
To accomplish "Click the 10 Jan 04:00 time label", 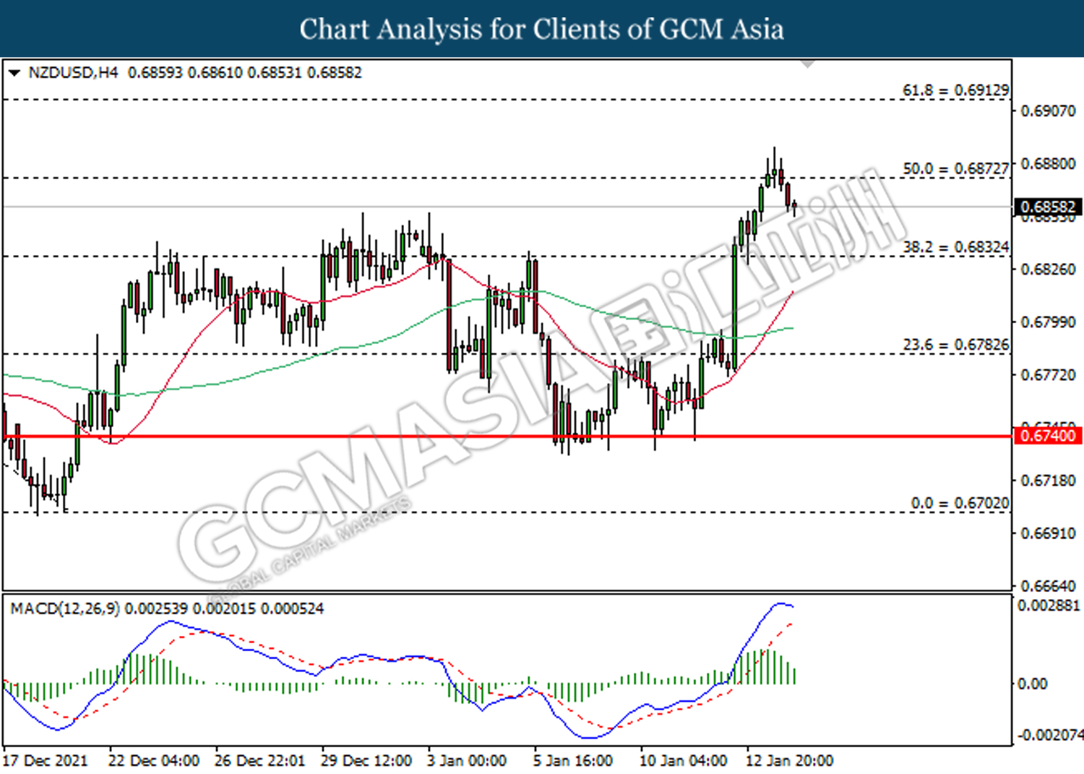I will point(684,761).
